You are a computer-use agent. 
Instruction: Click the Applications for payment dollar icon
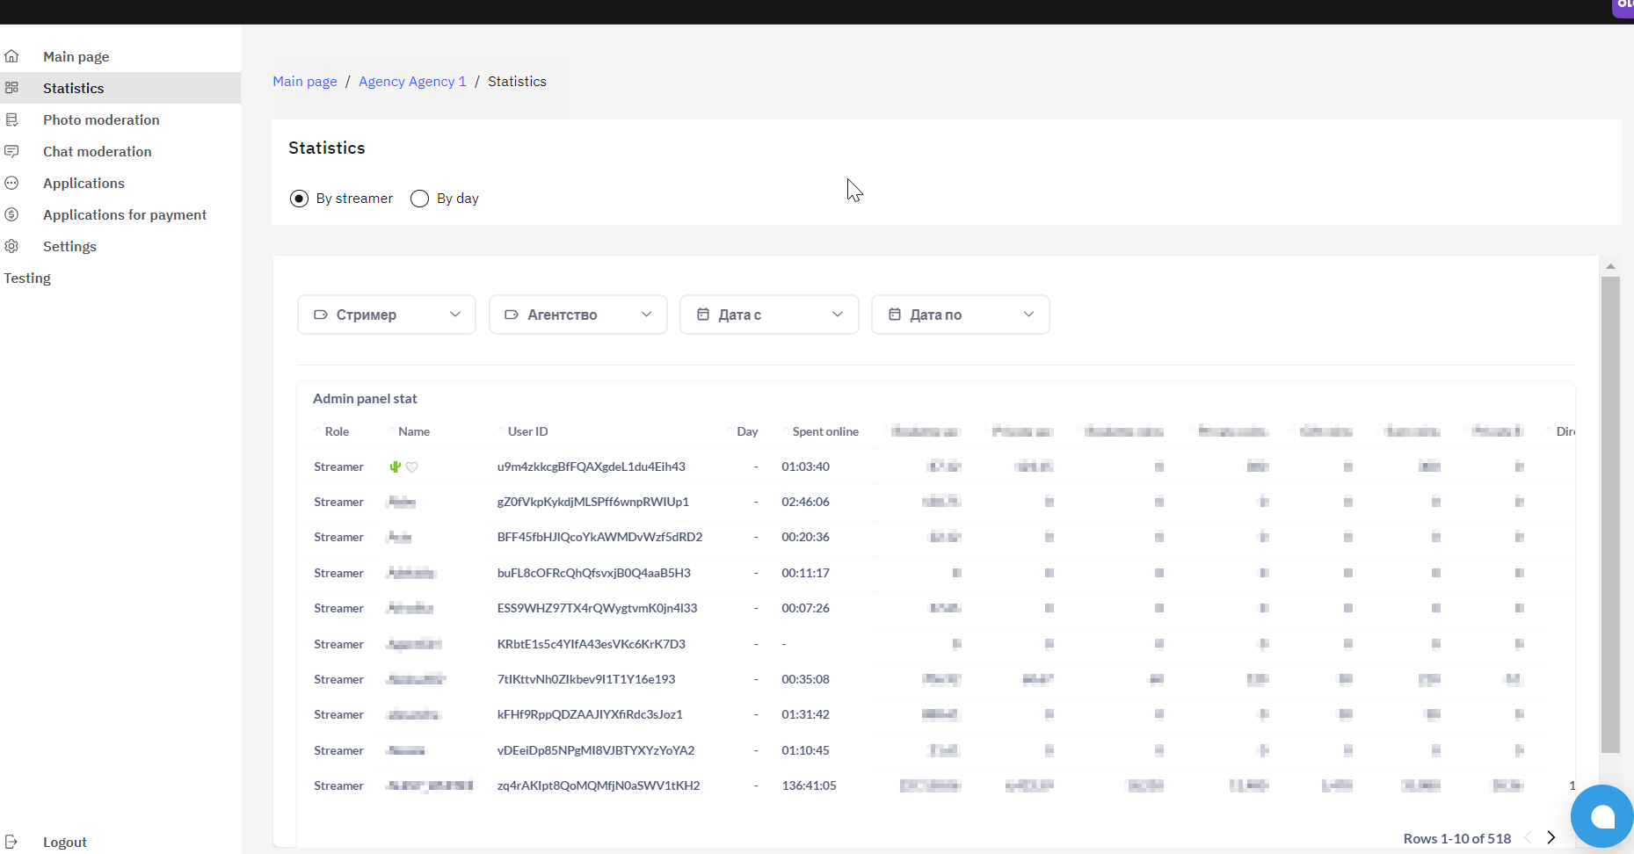11,214
